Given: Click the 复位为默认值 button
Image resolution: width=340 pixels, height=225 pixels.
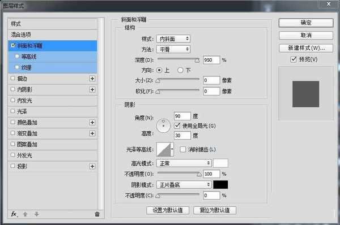Looking at the screenshot, I should 215,210.
